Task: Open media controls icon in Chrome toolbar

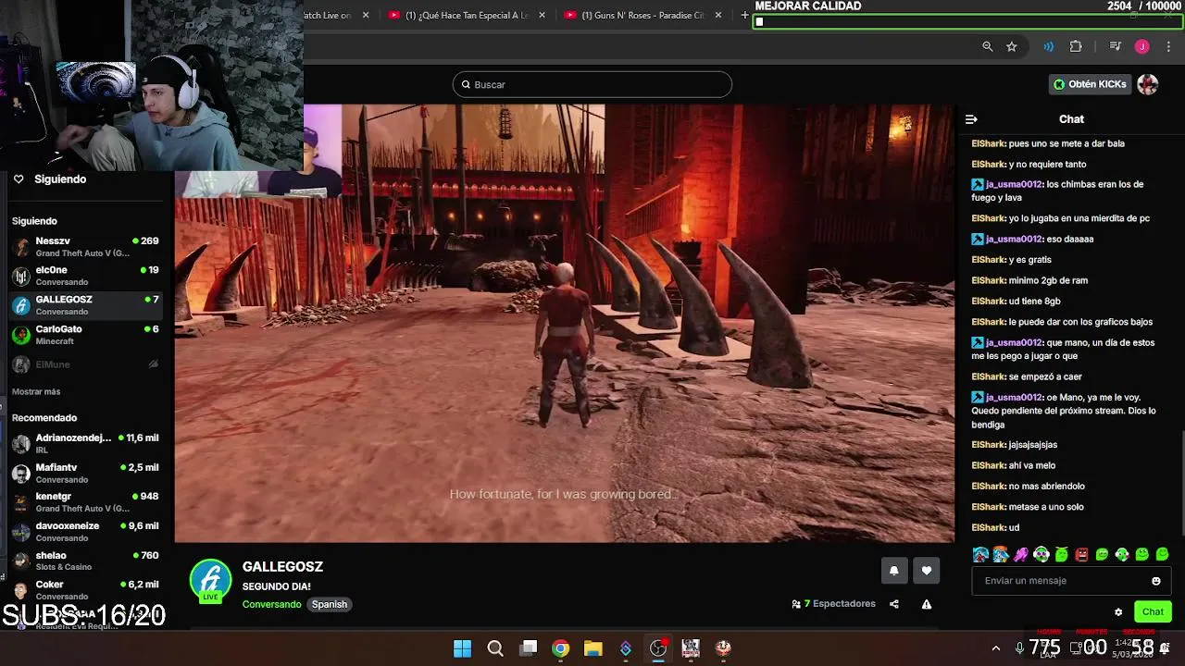Action: [x=1116, y=46]
